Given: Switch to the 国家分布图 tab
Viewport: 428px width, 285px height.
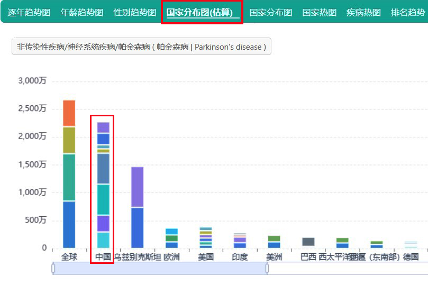Looking at the screenshot, I should click(x=271, y=13).
